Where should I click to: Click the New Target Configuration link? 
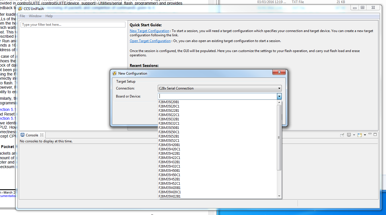(149, 31)
